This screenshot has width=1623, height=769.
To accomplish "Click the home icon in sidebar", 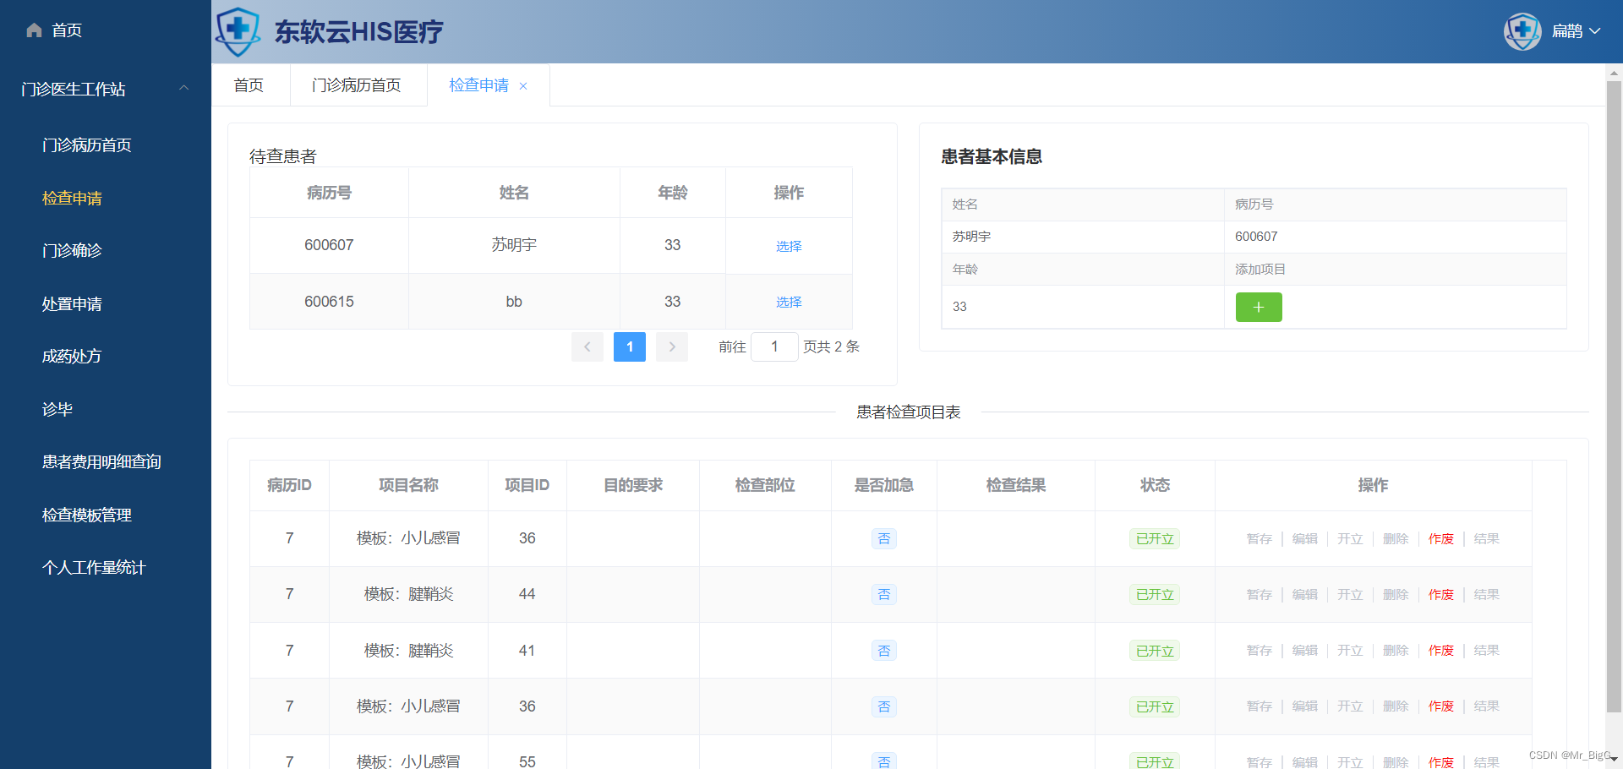I will [34, 30].
